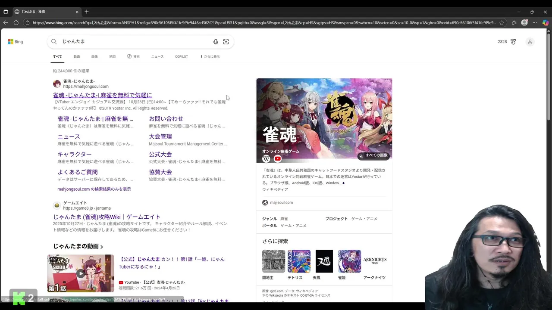Start voice search with the microphone icon
The image size is (552, 310).
(x=216, y=42)
